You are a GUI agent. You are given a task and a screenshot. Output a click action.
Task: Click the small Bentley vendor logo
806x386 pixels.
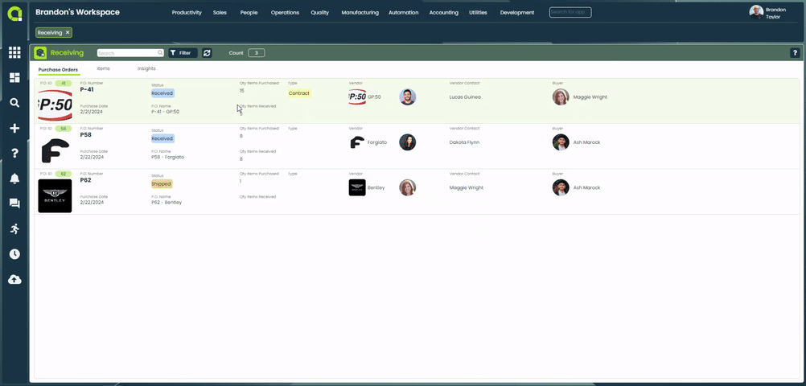coord(357,187)
